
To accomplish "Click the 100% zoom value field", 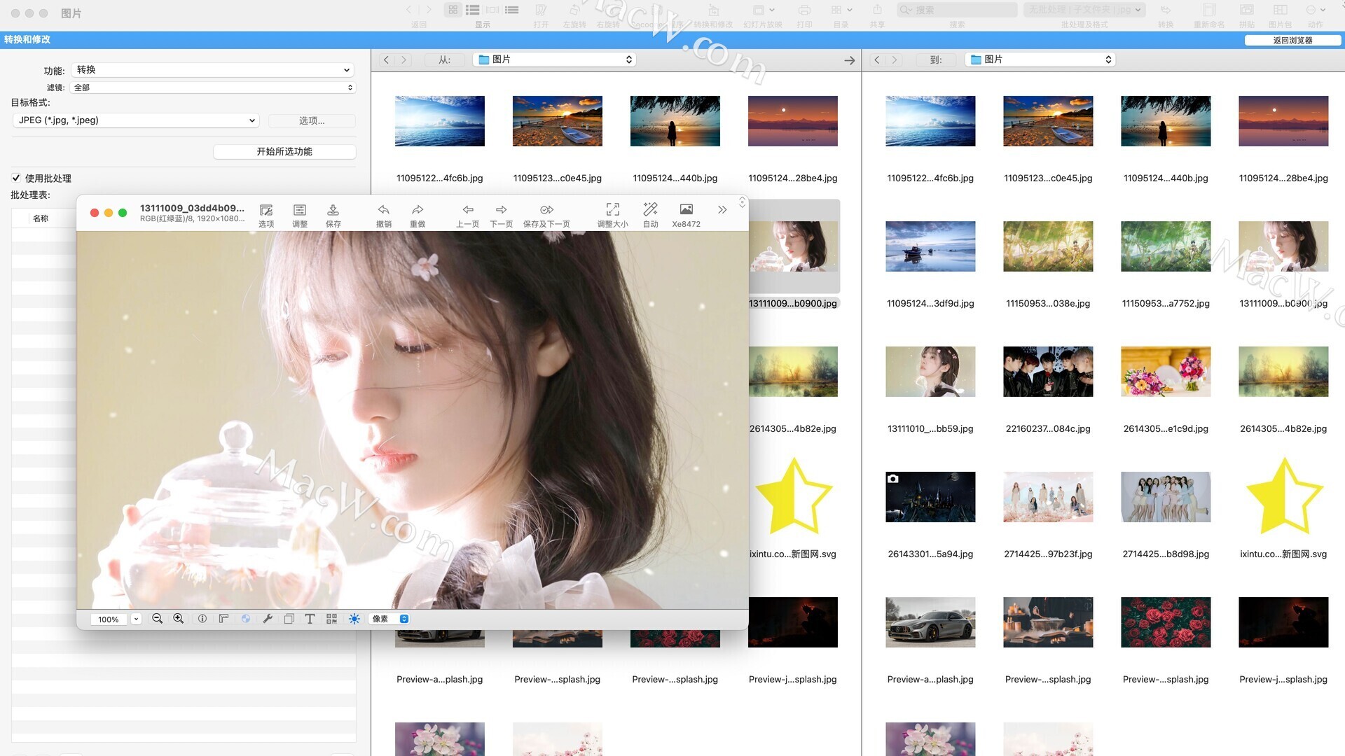I will 109,619.
